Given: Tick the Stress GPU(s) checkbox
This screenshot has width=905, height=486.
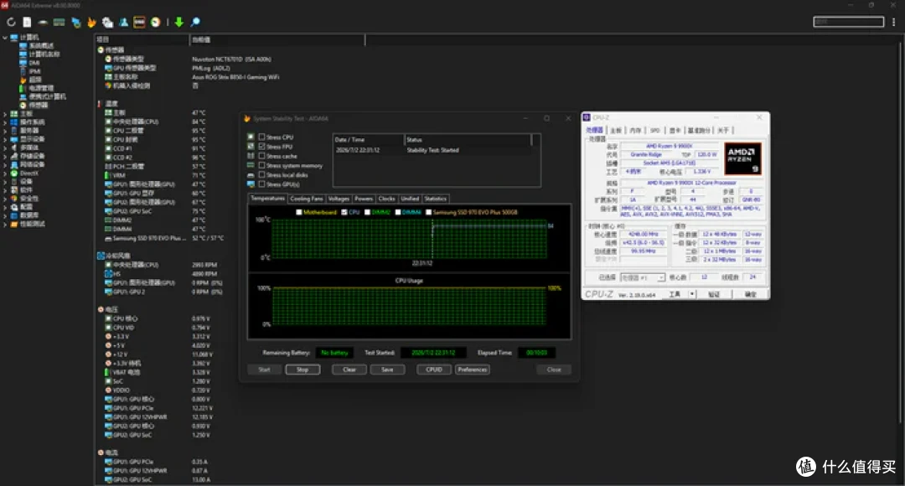Looking at the screenshot, I should [x=262, y=184].
